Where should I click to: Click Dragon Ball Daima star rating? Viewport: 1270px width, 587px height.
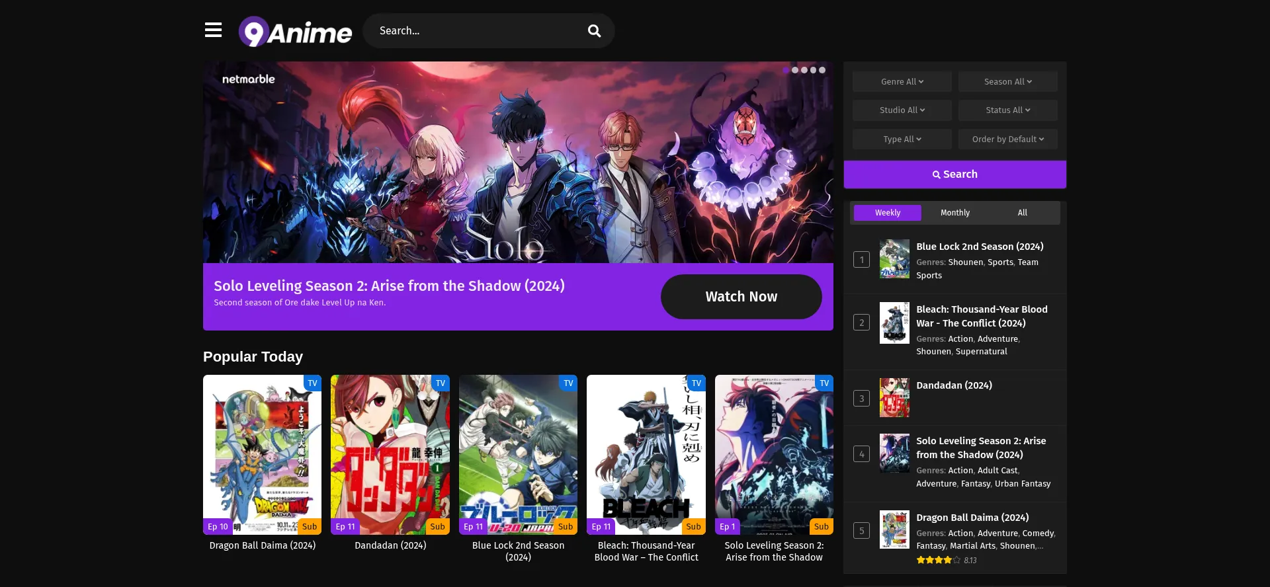tap(938, 560)
